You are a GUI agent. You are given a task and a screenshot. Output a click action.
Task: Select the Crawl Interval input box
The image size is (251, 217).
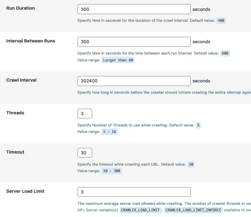pos(133,81)
